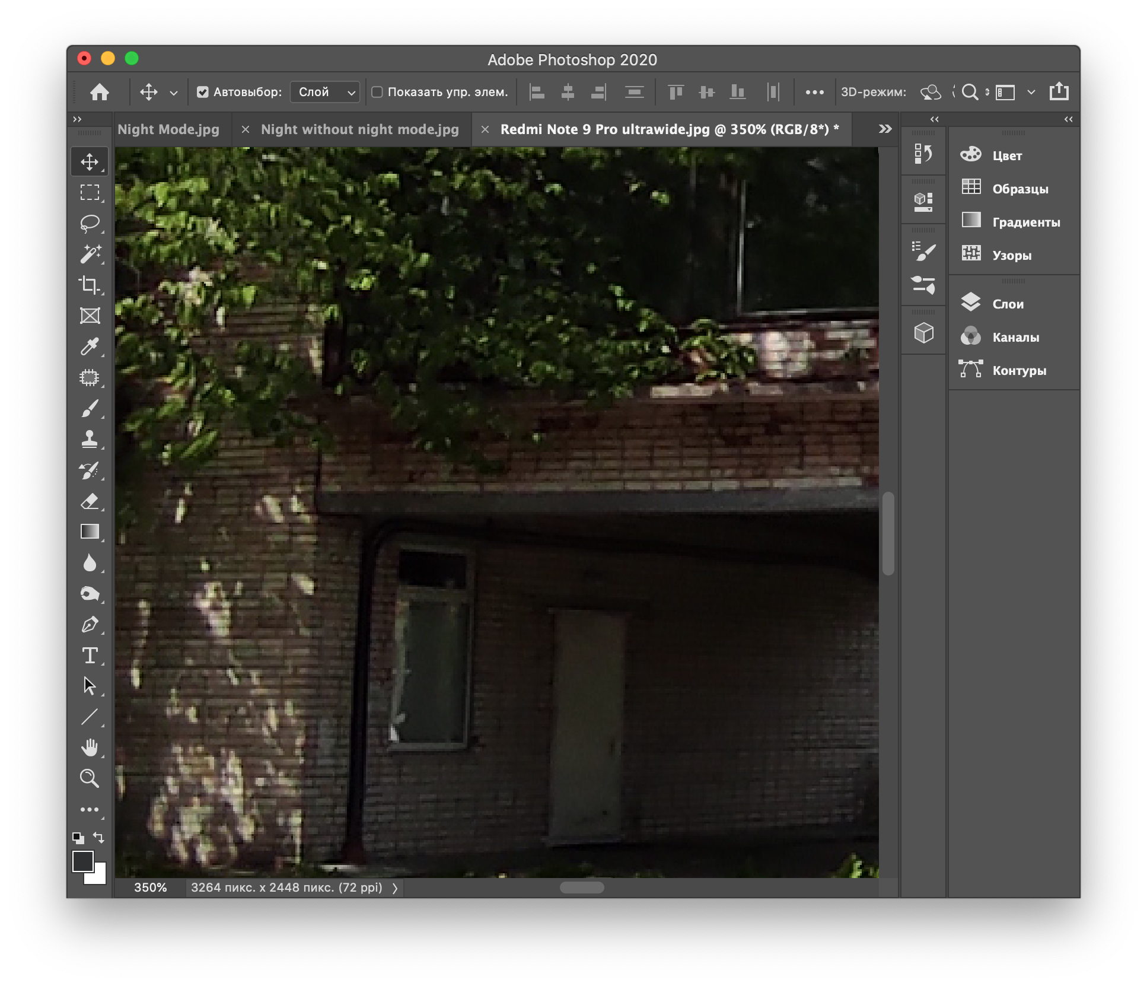Open the Слои panel

click(1008, 304)
